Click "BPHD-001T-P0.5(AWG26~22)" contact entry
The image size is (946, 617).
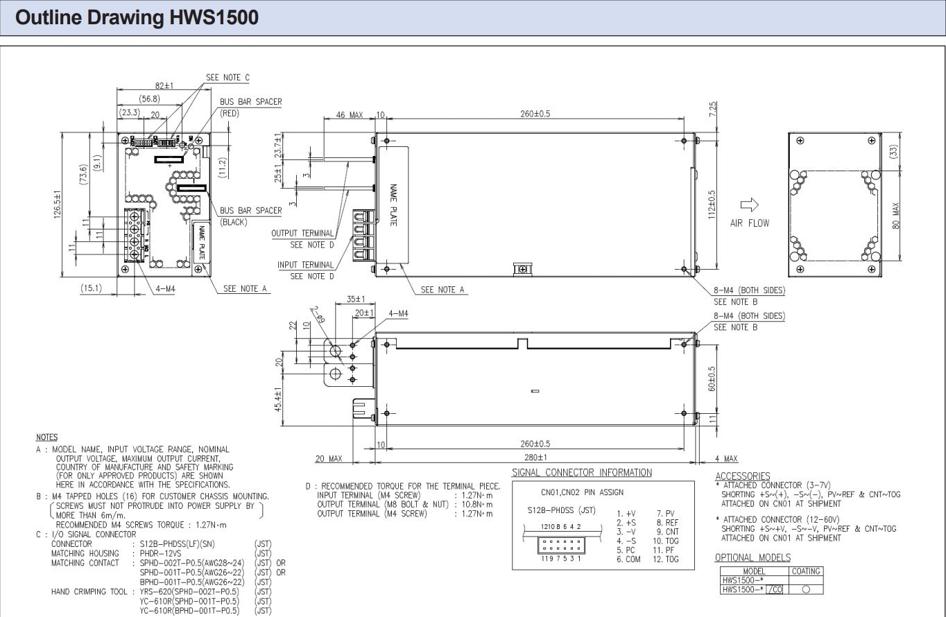pyautogui.click(x=192, y=581)
